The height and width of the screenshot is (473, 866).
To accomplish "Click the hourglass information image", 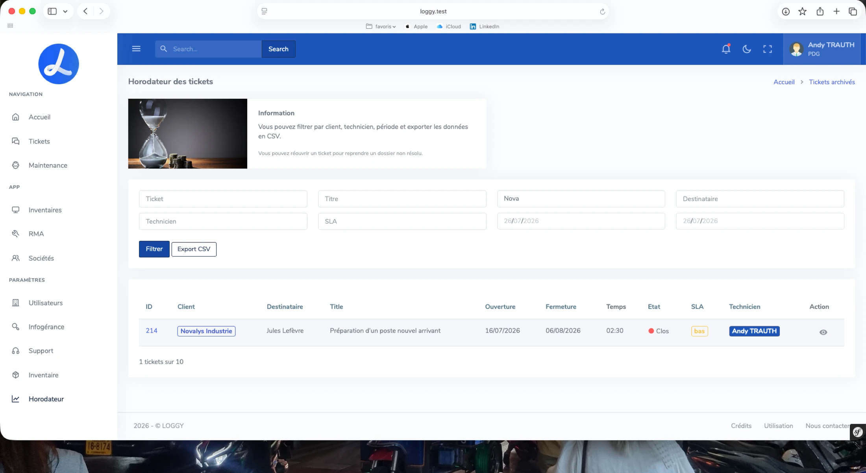I will (x=188, y=134).
